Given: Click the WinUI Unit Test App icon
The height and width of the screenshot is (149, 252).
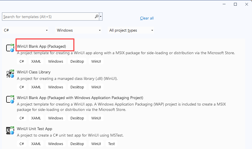Looking at the screenshot, I should pyautogui.click(x=10, y=130).
